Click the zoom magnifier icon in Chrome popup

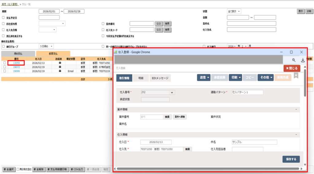(x=294, y=60)
